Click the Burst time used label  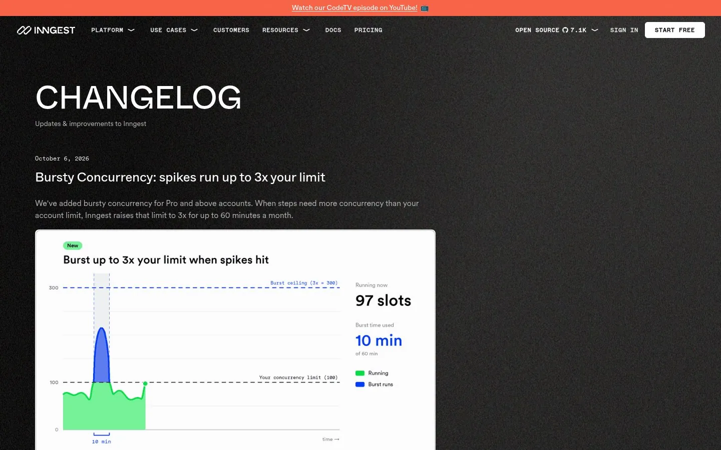pos(375,325)
